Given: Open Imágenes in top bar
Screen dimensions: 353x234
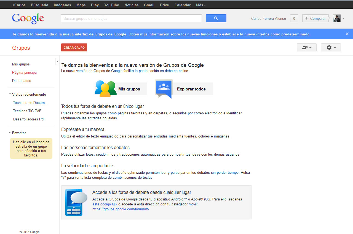Looking at the screenshot, I should point(62,5).
